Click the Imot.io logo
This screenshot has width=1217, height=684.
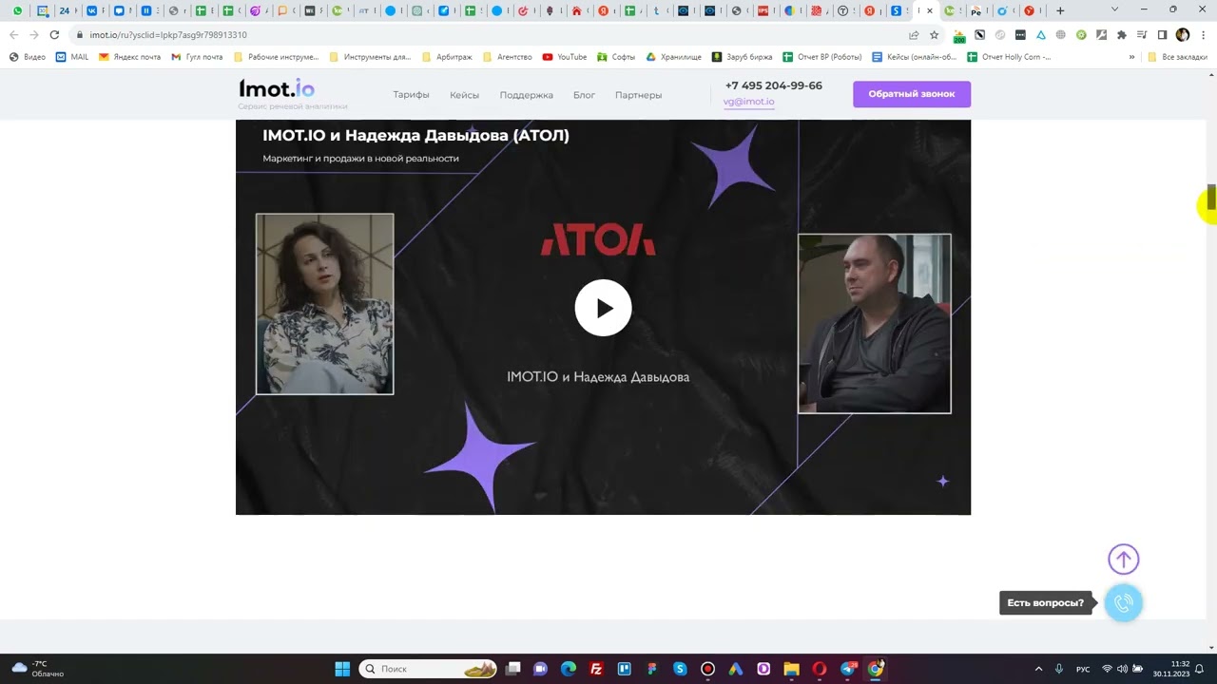click(x=276, y=89)
